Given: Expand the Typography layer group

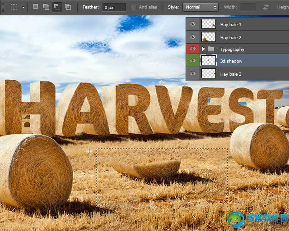Looking at the screenshot, I should pos(204,49).
